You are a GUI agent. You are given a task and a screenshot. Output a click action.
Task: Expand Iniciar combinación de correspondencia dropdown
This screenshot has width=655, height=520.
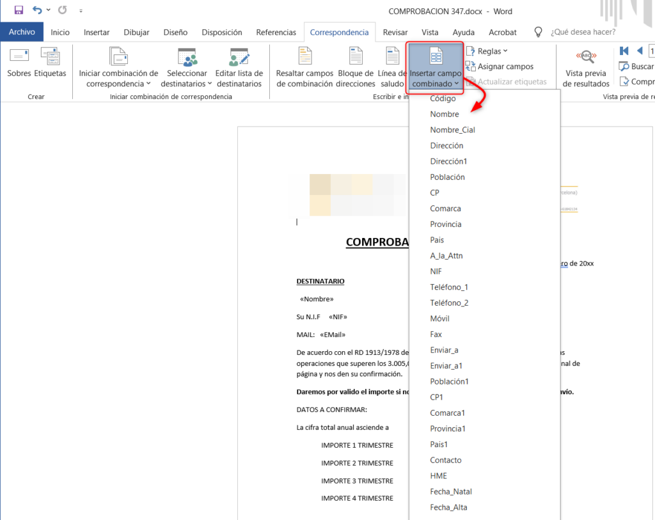118,78
